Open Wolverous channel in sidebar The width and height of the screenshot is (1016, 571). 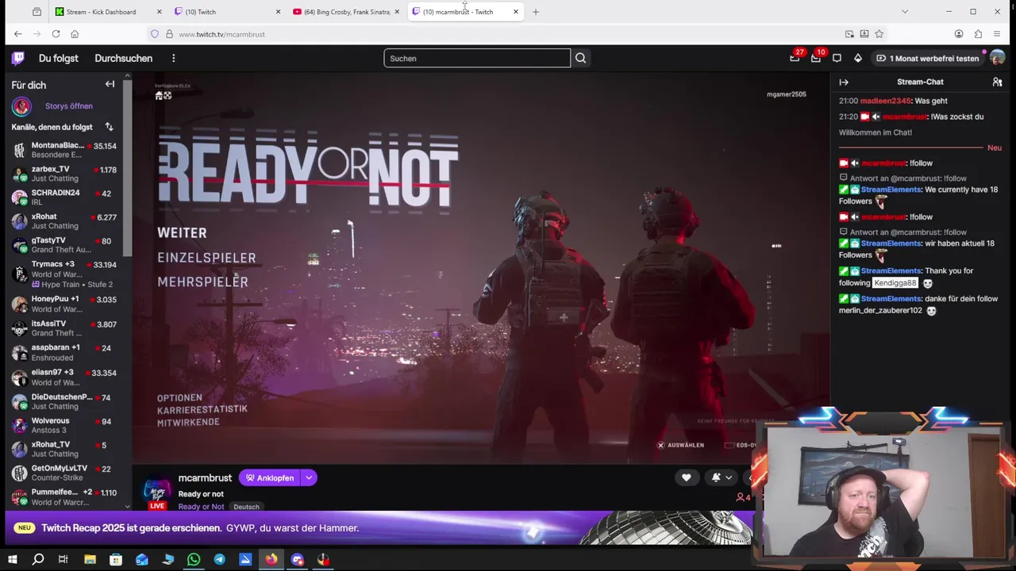64,425
